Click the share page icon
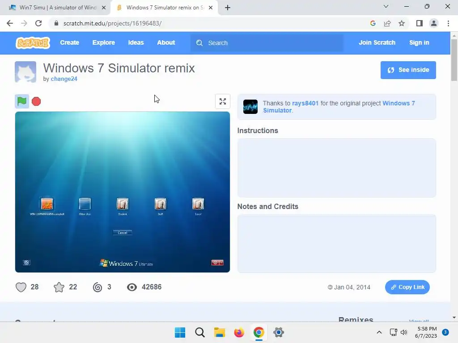 [x=387, y=23]
